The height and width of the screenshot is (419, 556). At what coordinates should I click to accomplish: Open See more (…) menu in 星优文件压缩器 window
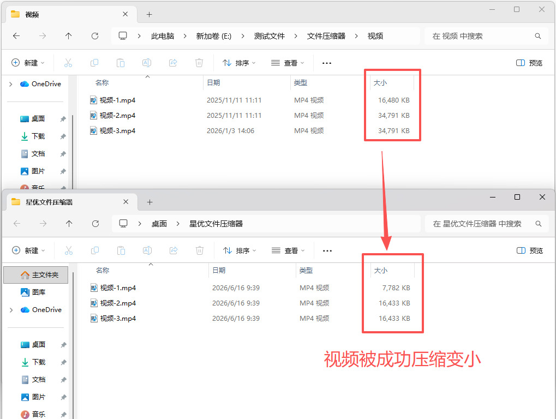(x=327, y=250)
